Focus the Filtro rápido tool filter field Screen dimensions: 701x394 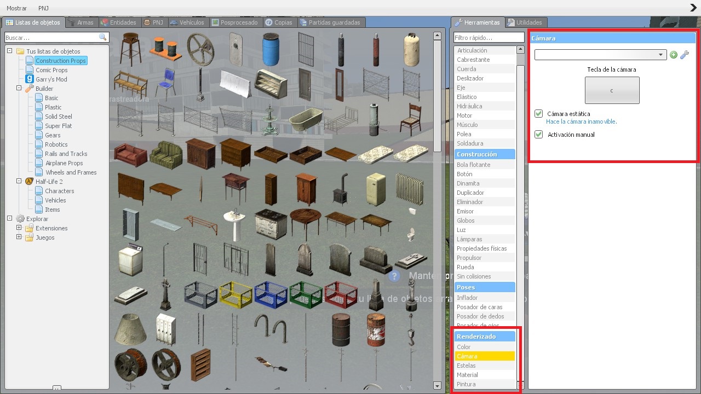point(489,37)
